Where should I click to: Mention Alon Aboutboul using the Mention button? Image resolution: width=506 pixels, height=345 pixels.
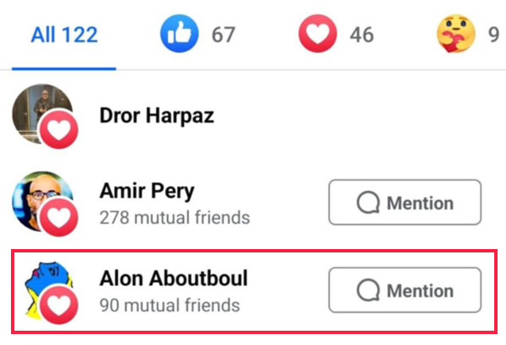(x=404, y=291)
